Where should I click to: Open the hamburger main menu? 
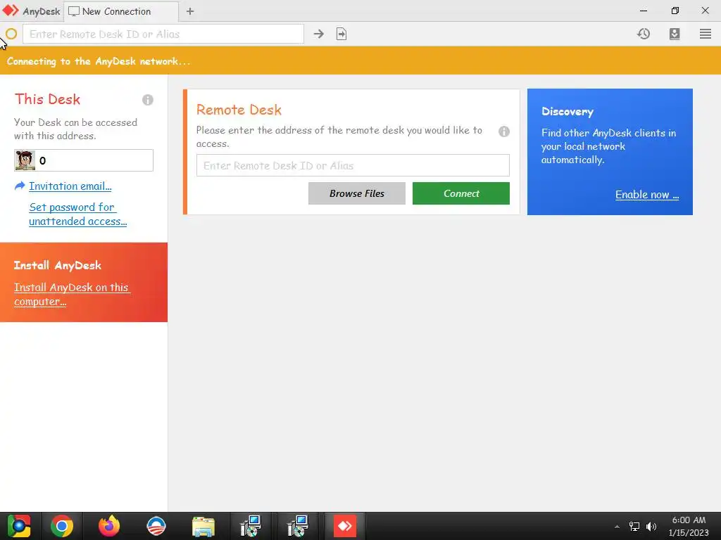706,34
